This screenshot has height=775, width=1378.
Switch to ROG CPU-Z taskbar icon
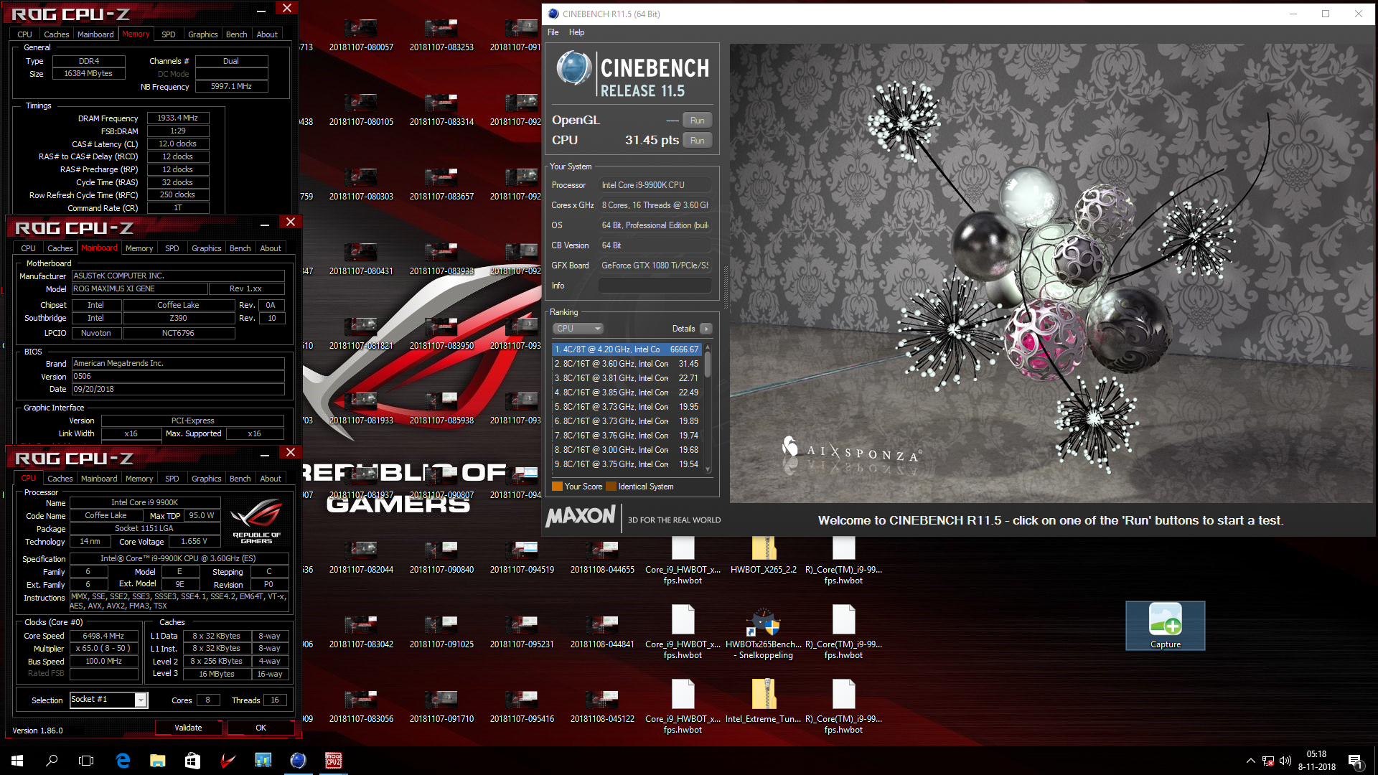point(333,761)
